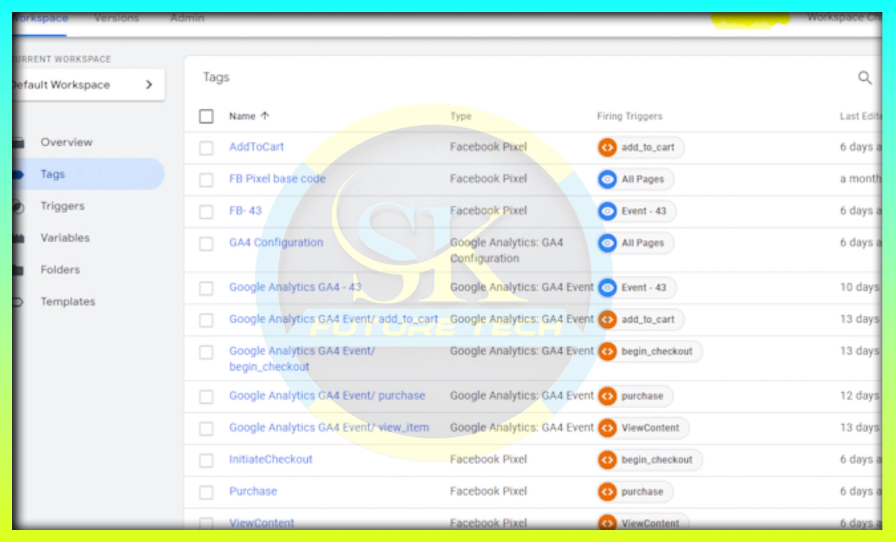Switch to the Versions tab

pos(116,19)
